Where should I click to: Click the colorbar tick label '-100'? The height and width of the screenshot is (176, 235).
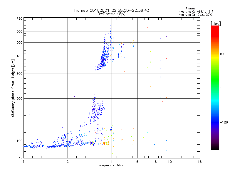[x=224, y=122]
